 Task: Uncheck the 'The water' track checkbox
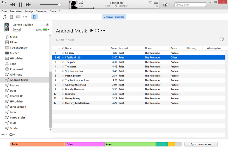(x=63, y=67)
